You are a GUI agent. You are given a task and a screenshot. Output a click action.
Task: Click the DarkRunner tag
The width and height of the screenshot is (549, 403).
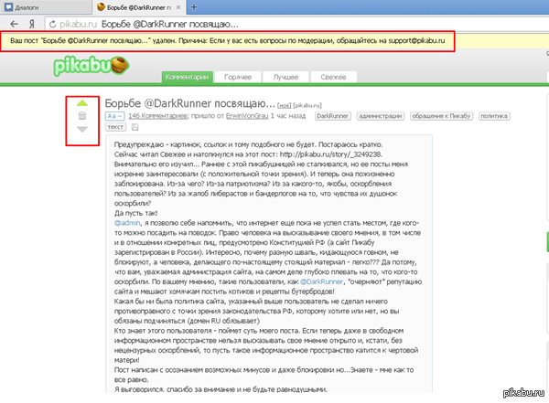(x=332, y=116)
